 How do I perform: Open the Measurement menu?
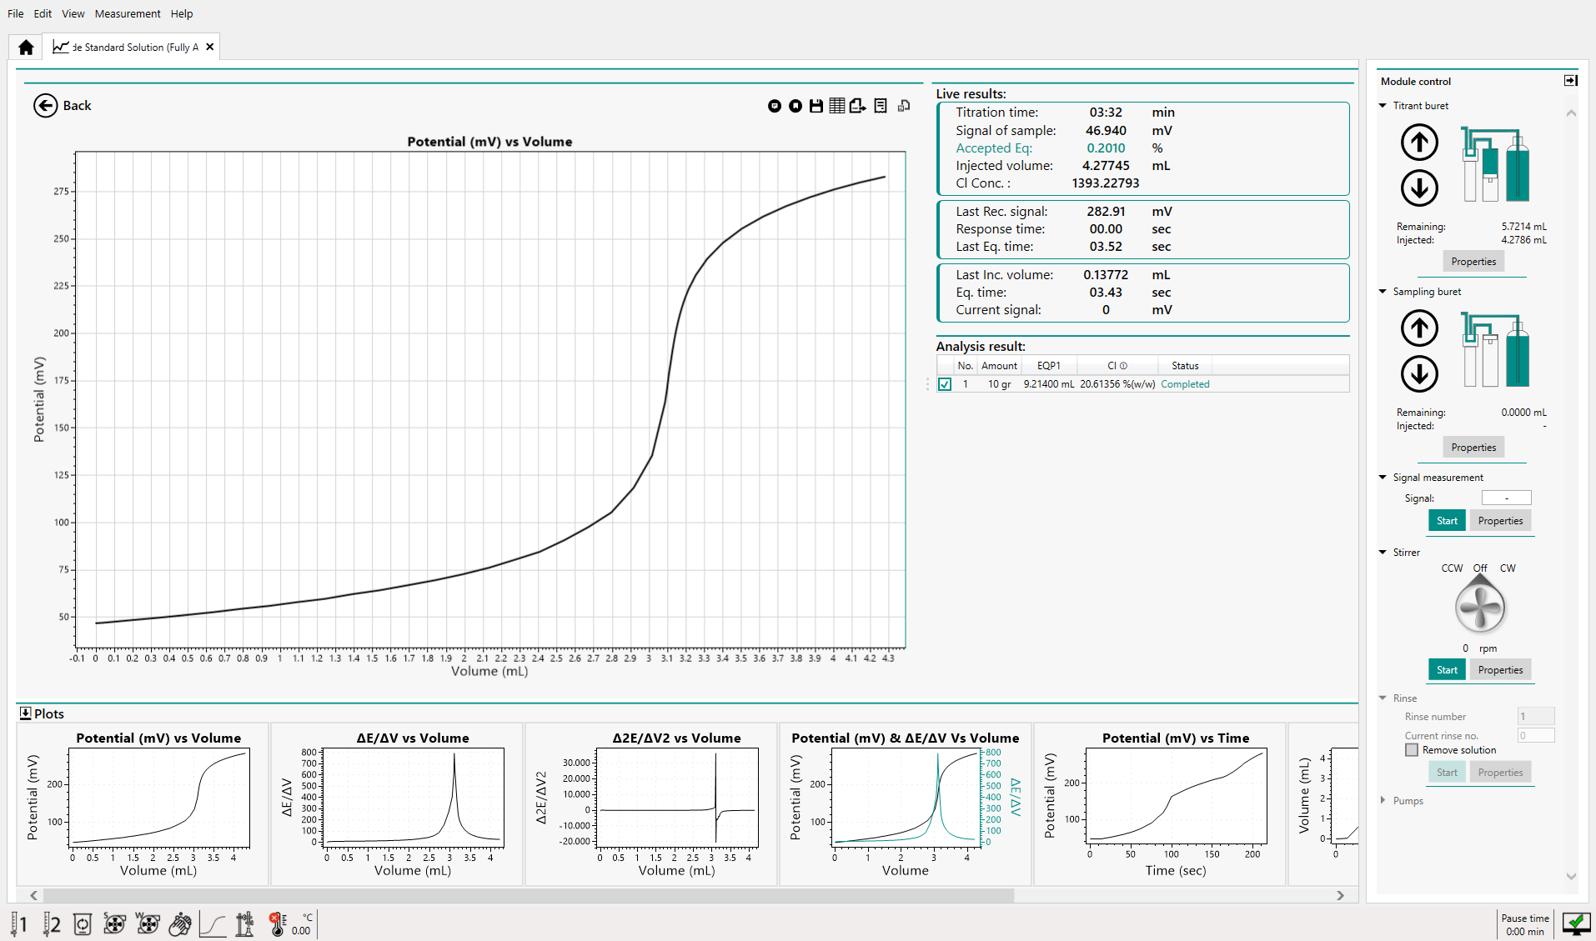(127, 13)
